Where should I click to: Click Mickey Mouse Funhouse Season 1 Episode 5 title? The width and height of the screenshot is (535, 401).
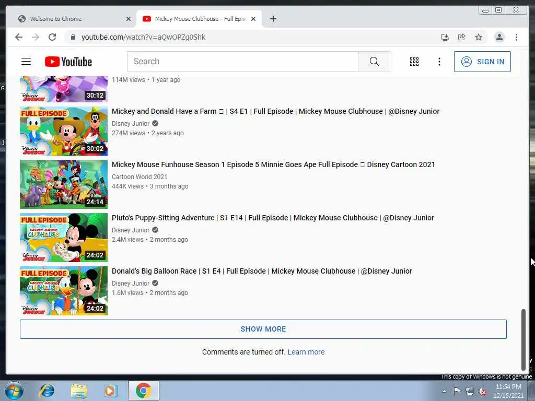273,164
